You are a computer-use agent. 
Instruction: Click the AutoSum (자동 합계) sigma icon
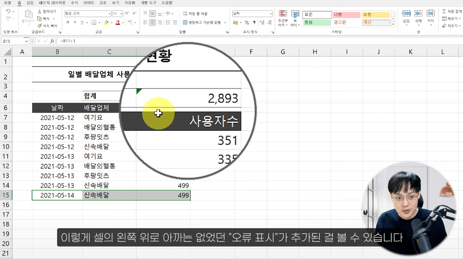[444, 11]
